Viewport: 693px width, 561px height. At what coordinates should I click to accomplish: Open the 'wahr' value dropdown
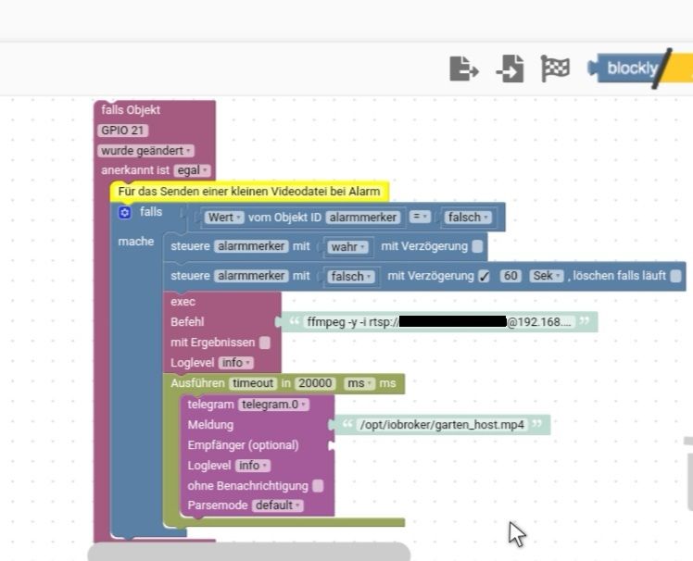coord(347,247)
